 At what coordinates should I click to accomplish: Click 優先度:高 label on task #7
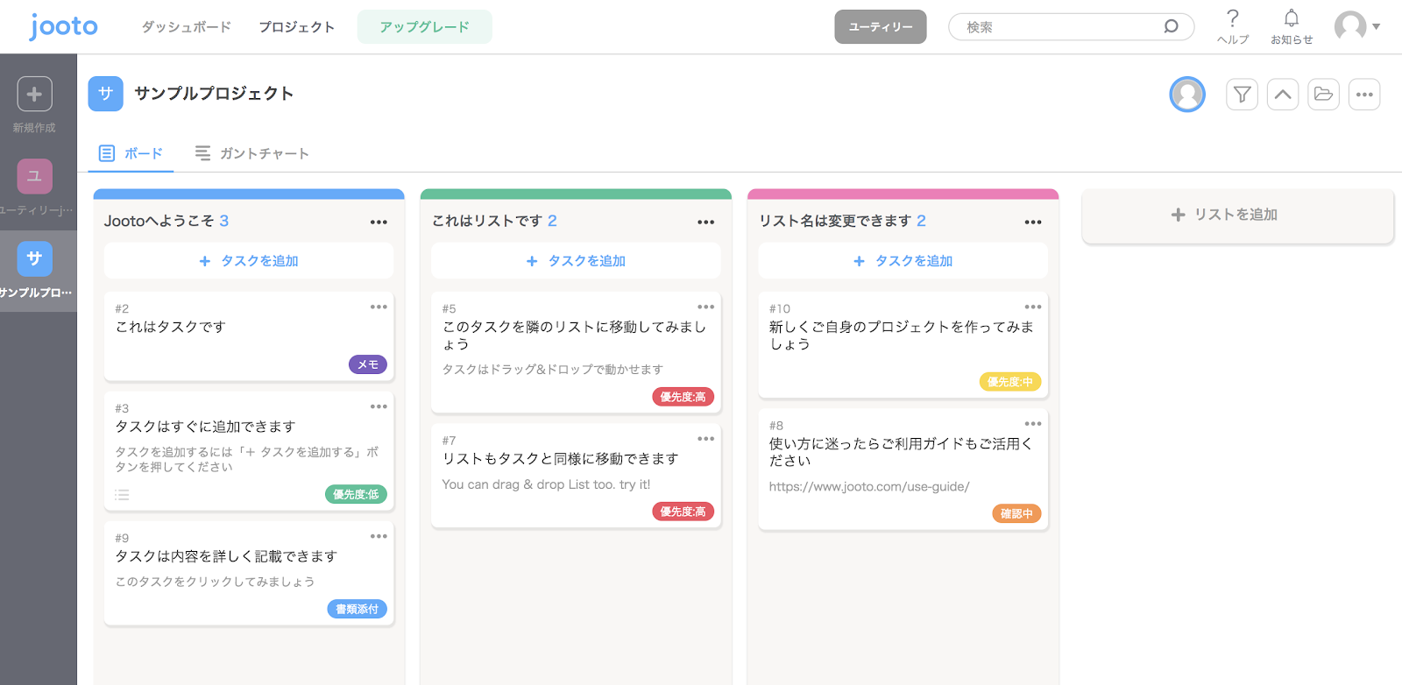pos(683,512)
